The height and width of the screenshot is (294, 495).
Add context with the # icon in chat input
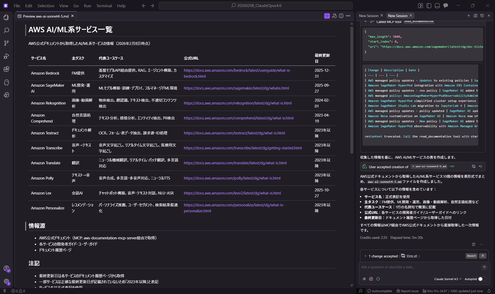[x=364, y=279]
